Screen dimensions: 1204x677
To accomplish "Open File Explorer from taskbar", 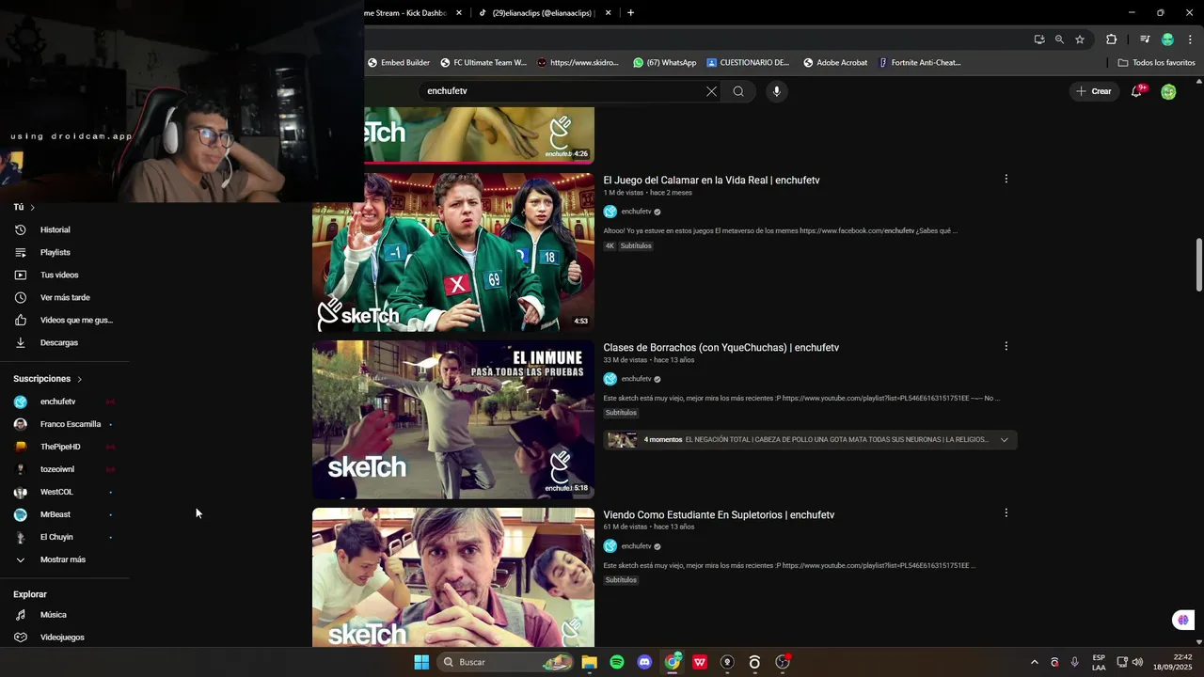I will (589, 662).
